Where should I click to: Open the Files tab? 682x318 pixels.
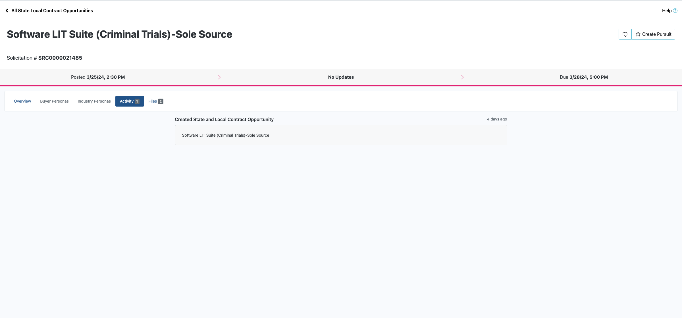152,101
